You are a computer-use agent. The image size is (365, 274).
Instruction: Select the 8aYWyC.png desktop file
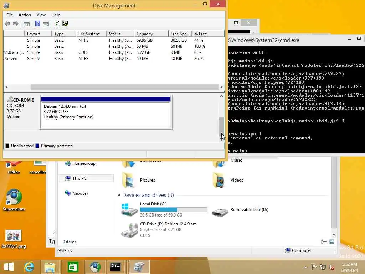point(14,239)
